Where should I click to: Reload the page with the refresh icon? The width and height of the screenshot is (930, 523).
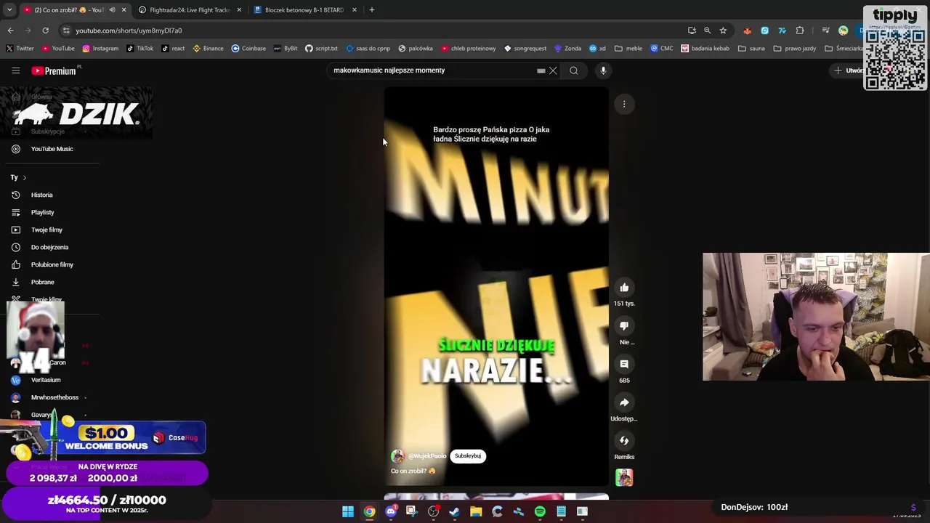click(45, 31)
